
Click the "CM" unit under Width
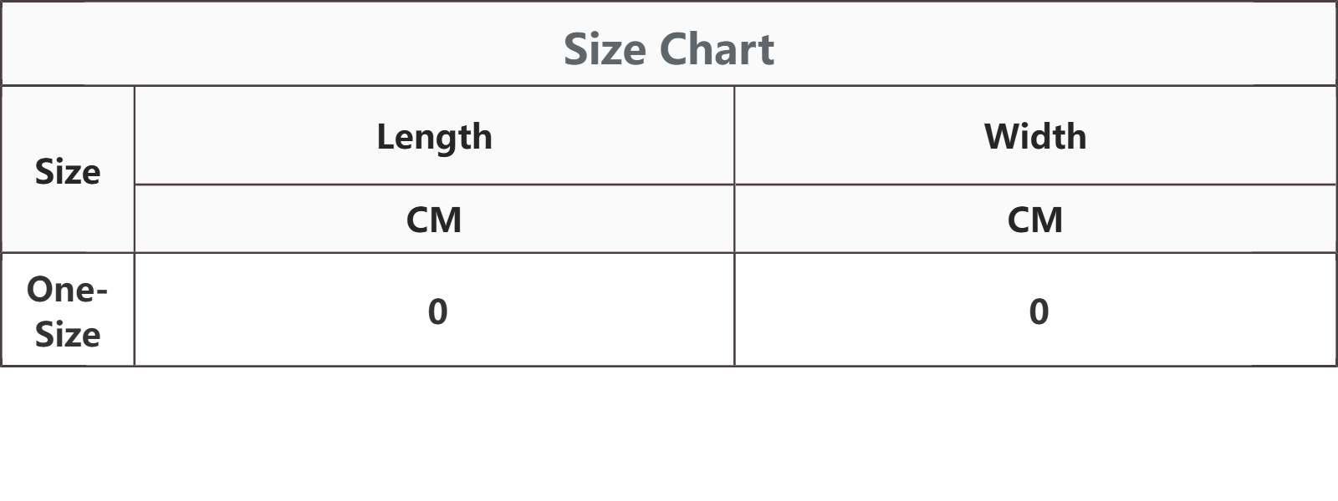[x=1035, y=220]
